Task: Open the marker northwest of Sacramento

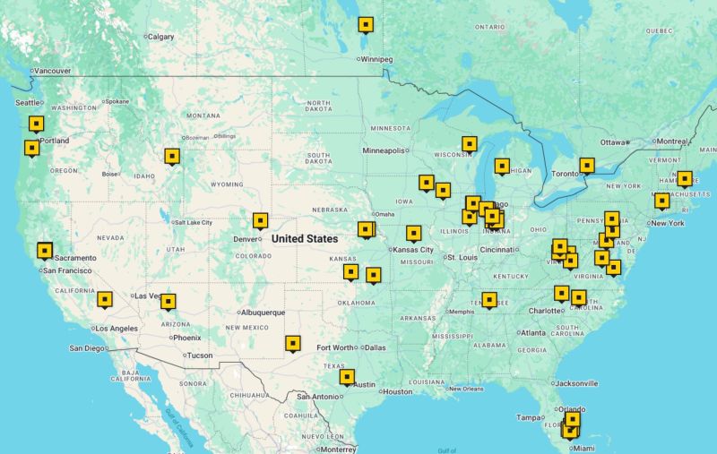Action: (x=45, y=251)
